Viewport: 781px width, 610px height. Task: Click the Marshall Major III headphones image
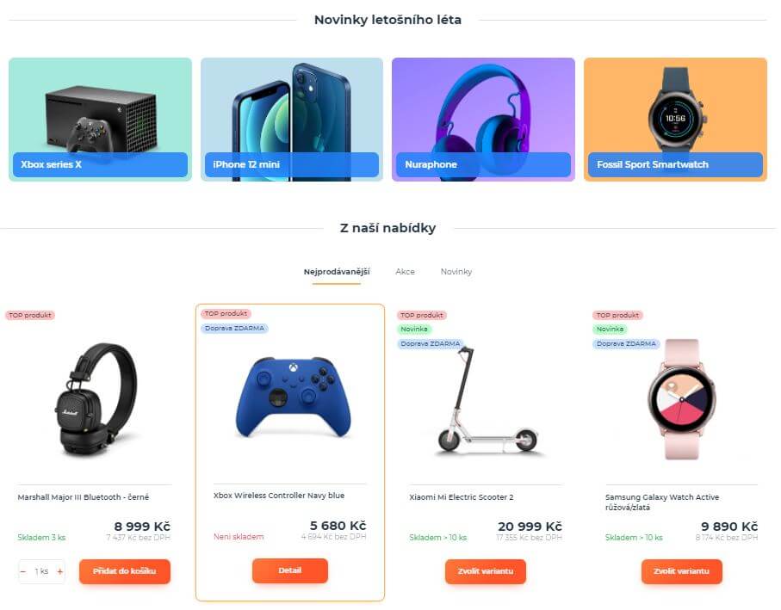(x=95, y=399)
